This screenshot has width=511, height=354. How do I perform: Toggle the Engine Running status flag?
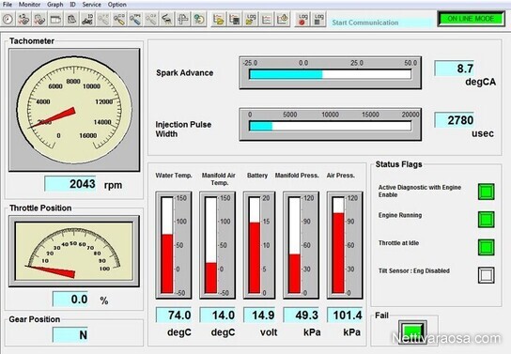(x=486, y=219)
